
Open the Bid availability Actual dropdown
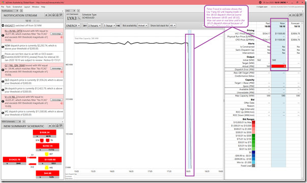(142, 25)
